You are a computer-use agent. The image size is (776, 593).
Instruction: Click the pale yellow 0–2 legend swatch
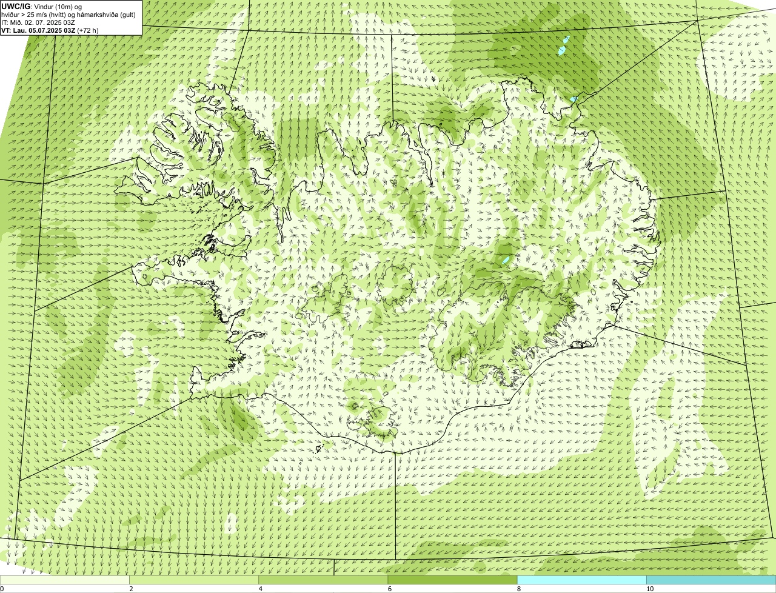click(x=65, y=580)
